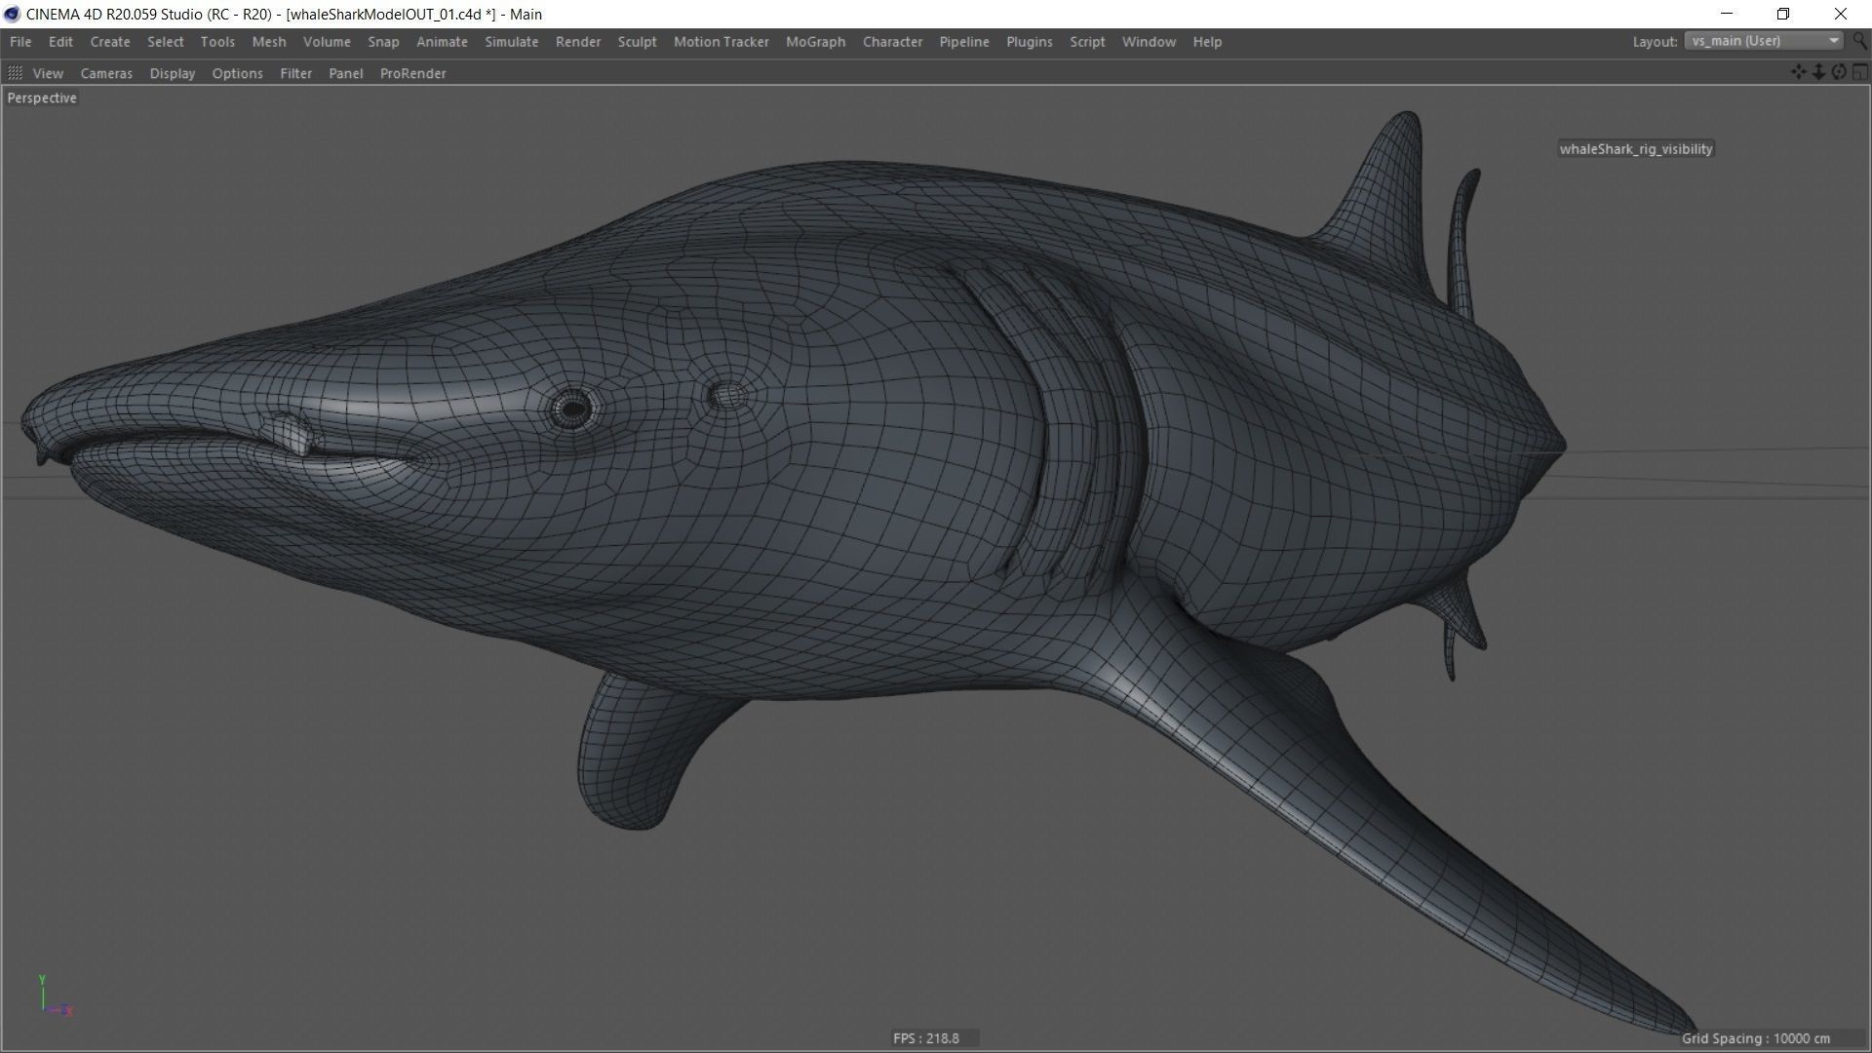Open the Mesh menu
The height and width of the screenshot is (1053, 1872).
pos(269,42)
